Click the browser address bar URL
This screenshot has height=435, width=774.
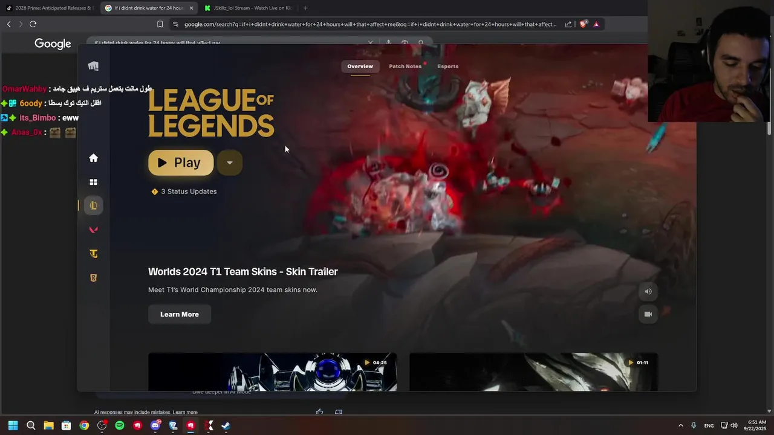click(x=370, y=24)
